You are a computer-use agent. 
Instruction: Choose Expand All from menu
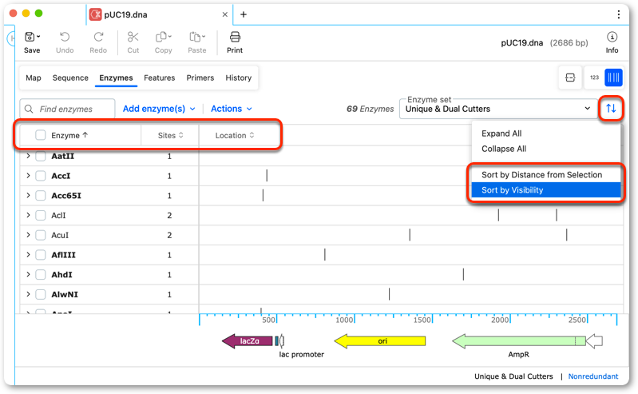(x=501, y=133)
